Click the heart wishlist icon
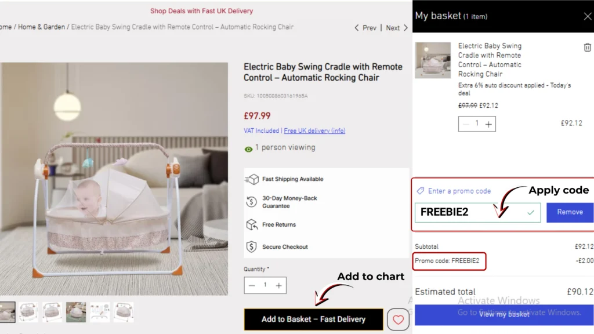Screen dimensions: 594x334 (398, 320)
